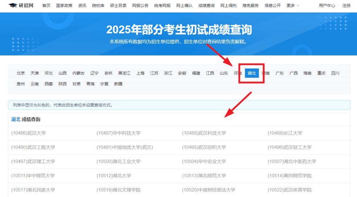The width and height of the screenshot is (357, 197).
Task: Open 网报公告 navigation item
Action: coord(140,5)
